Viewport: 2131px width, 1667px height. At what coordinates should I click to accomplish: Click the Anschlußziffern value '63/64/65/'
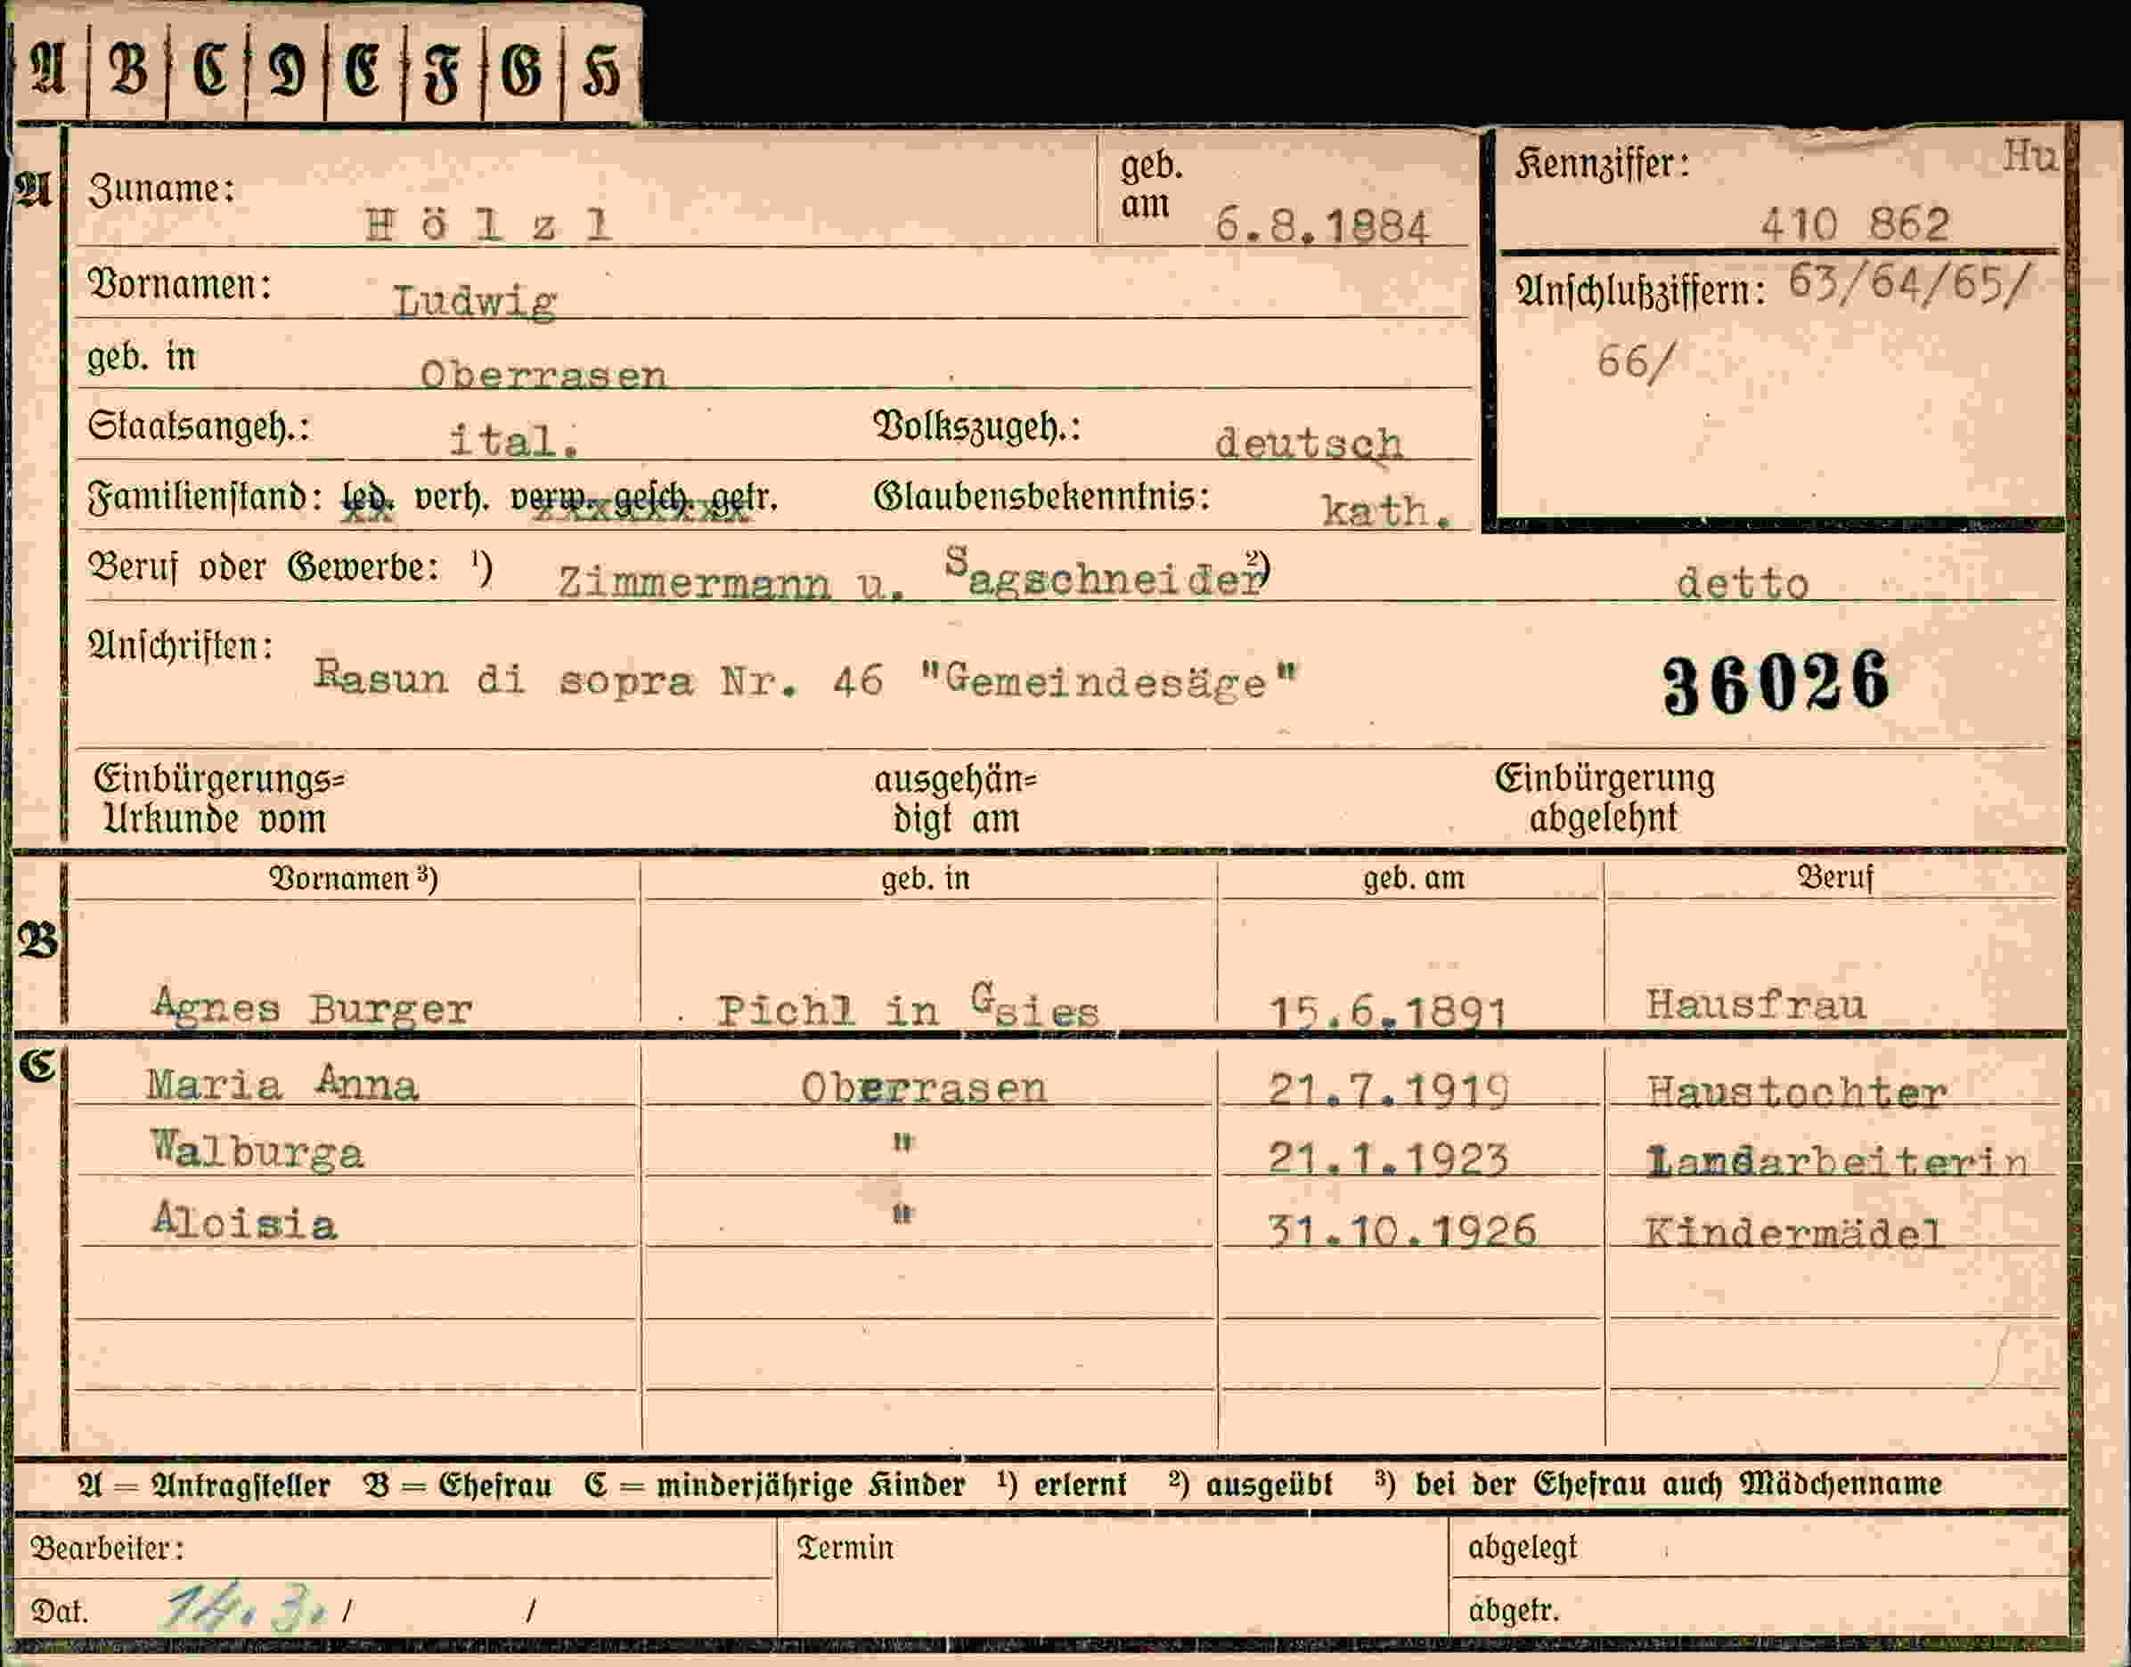coord(1909,284)
